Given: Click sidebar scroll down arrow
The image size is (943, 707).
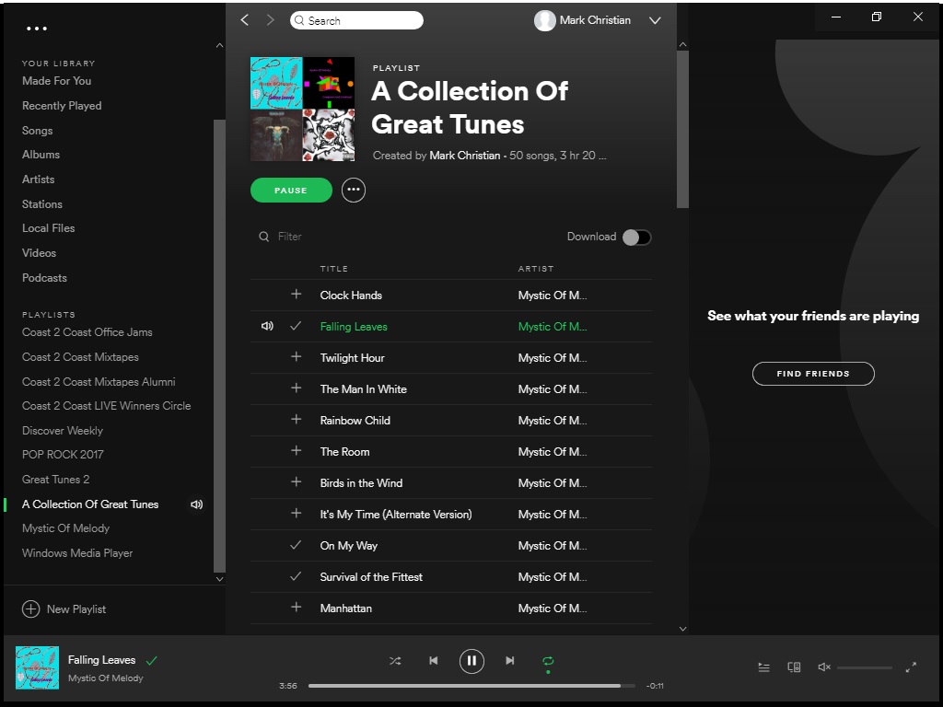Looking at the screenshot, I should 219,579.
